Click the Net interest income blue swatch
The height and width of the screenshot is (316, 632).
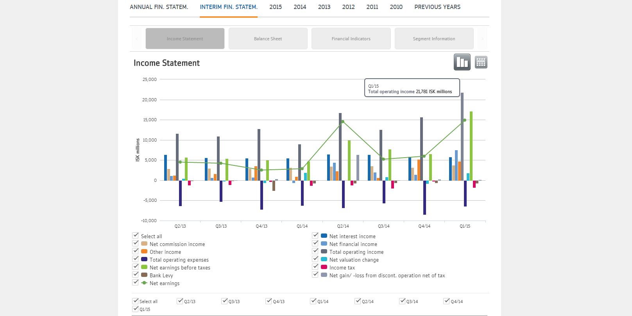pyautogui.click(x=324, y=236)
